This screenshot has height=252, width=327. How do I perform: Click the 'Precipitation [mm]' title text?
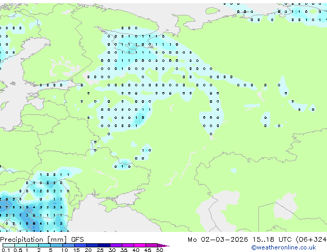pyautogui.click(x=34, y=240)
